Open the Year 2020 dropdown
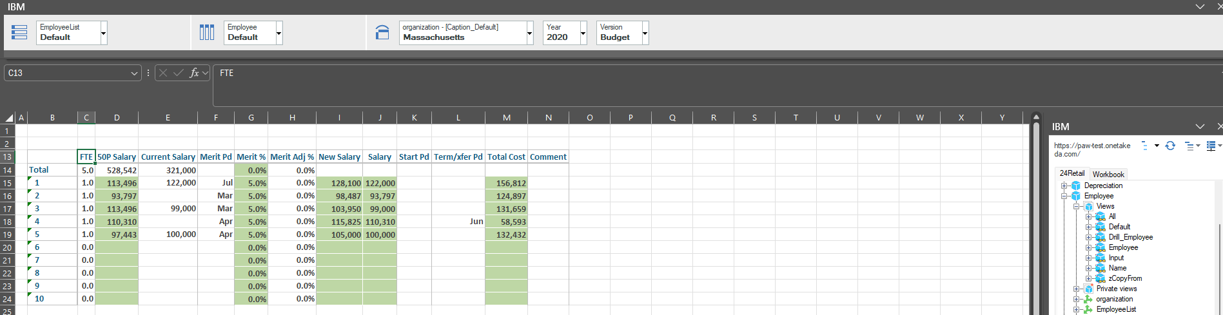Screen dimensions: 1223x315 pyautogui.click(x=583, y=33)
